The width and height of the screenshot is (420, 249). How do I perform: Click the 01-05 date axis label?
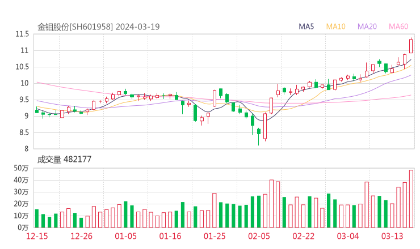tap(125, 236)
